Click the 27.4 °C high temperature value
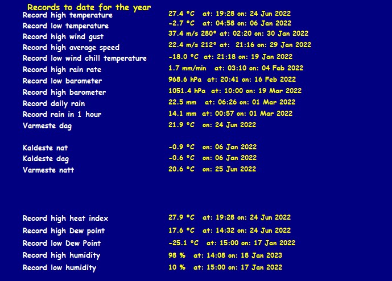This screenshot has height=281, width=392. [181, 12]
